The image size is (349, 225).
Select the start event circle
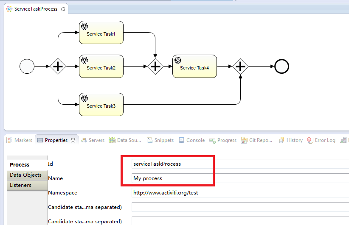click(x=27, y=67)
